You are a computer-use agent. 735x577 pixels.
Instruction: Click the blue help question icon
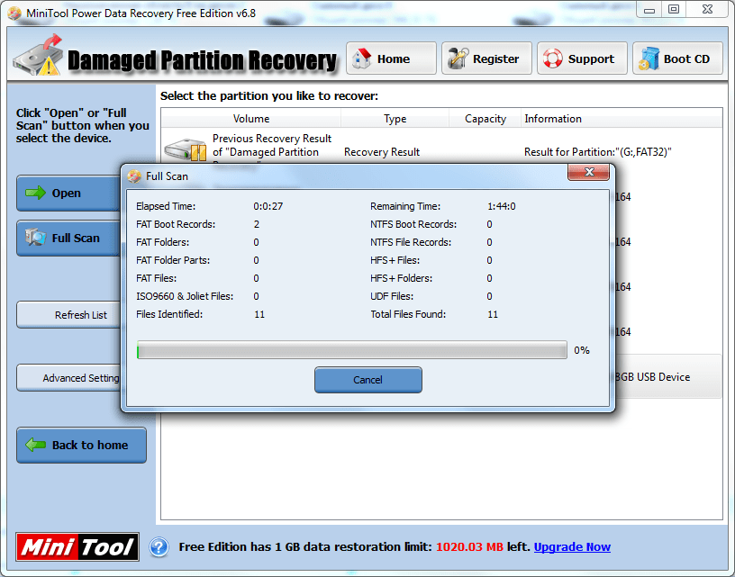coord(159,546)
